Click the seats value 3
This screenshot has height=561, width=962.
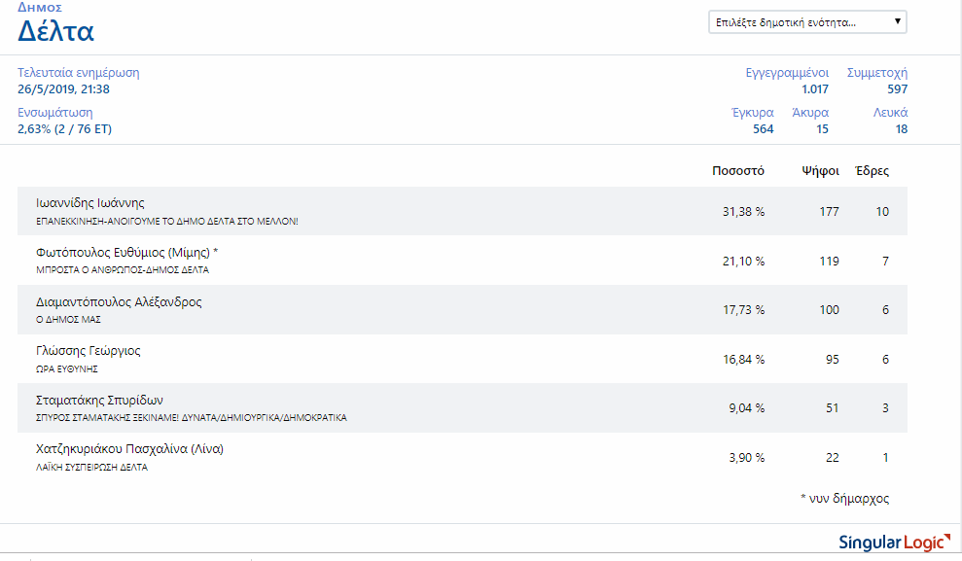click(x=885, y=408)
